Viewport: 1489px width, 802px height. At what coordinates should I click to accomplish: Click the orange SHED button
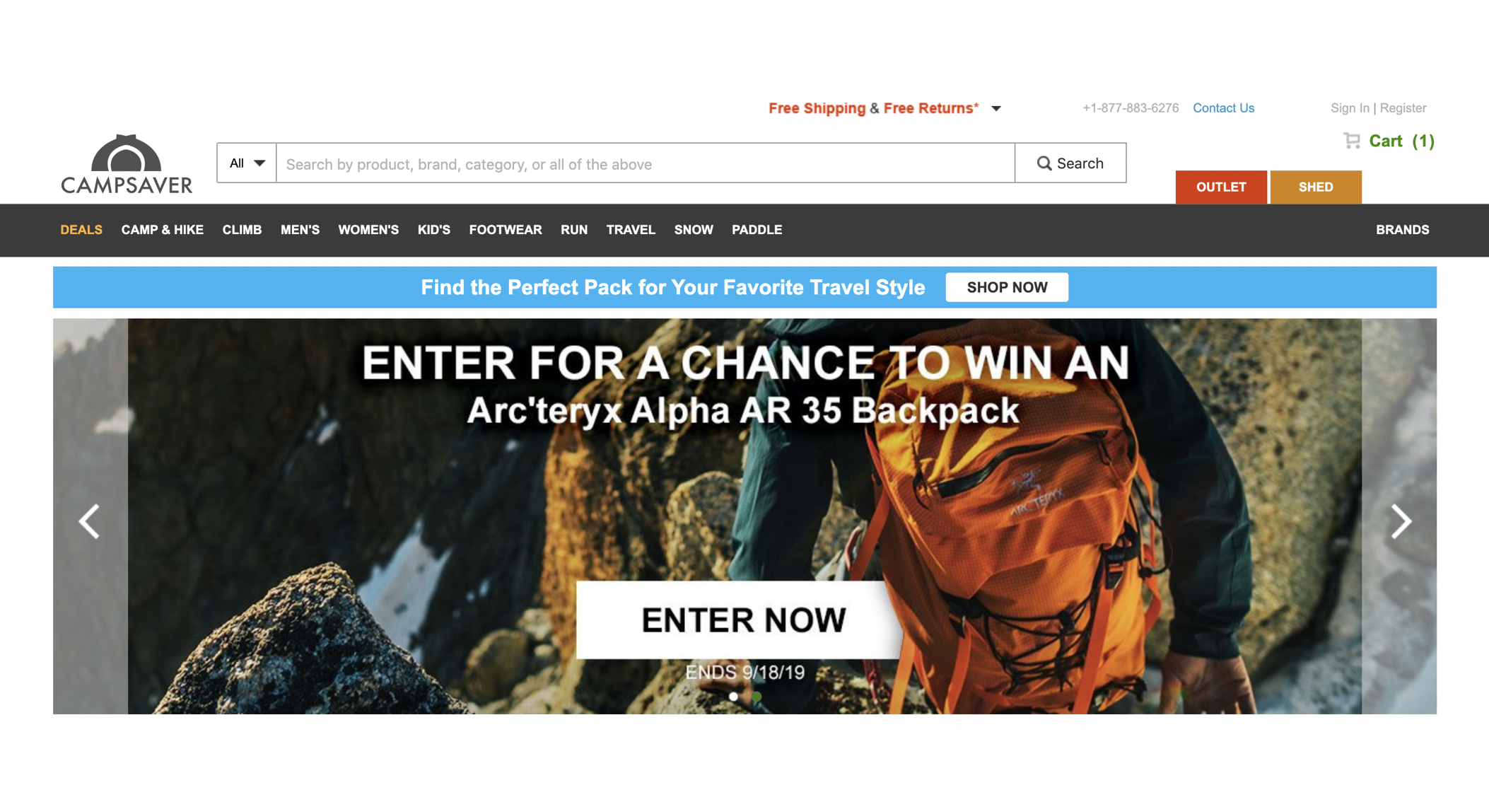(x=1316, y=187)
